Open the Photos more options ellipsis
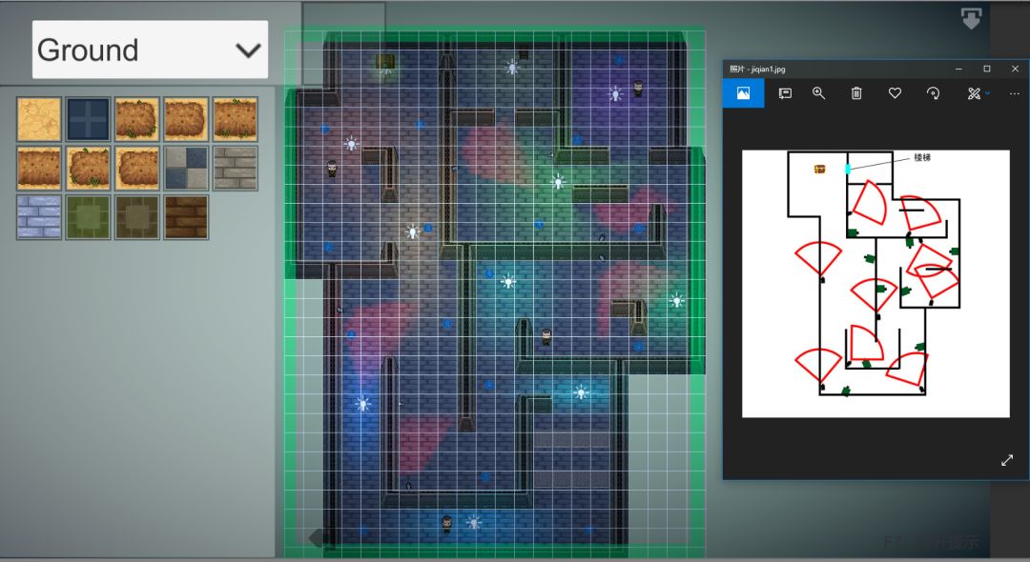This screenshot has height=562, width=1030. point(1015,93)
